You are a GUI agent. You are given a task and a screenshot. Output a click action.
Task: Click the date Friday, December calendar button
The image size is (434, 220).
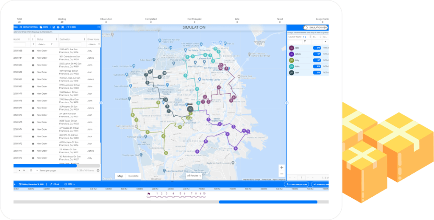31,184
